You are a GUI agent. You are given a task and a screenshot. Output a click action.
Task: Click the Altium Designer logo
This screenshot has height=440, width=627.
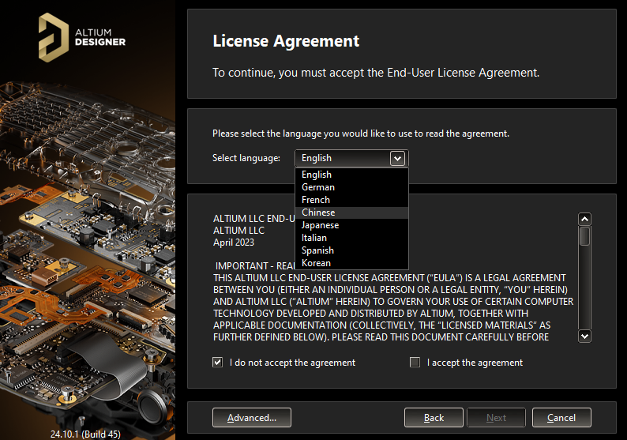click(82, 38)
